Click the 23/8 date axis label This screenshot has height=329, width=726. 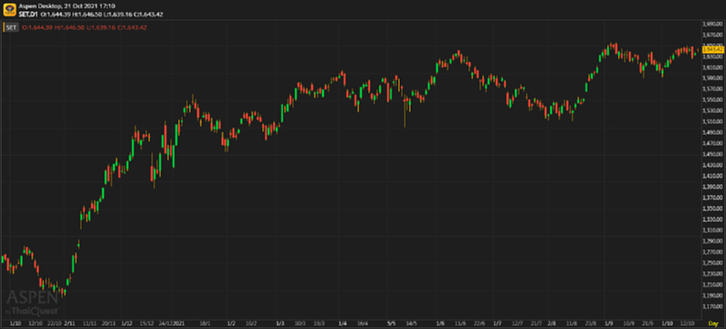(x=591, y=322)
